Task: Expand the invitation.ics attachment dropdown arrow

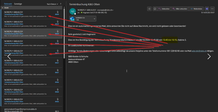Action: point(94,19)
